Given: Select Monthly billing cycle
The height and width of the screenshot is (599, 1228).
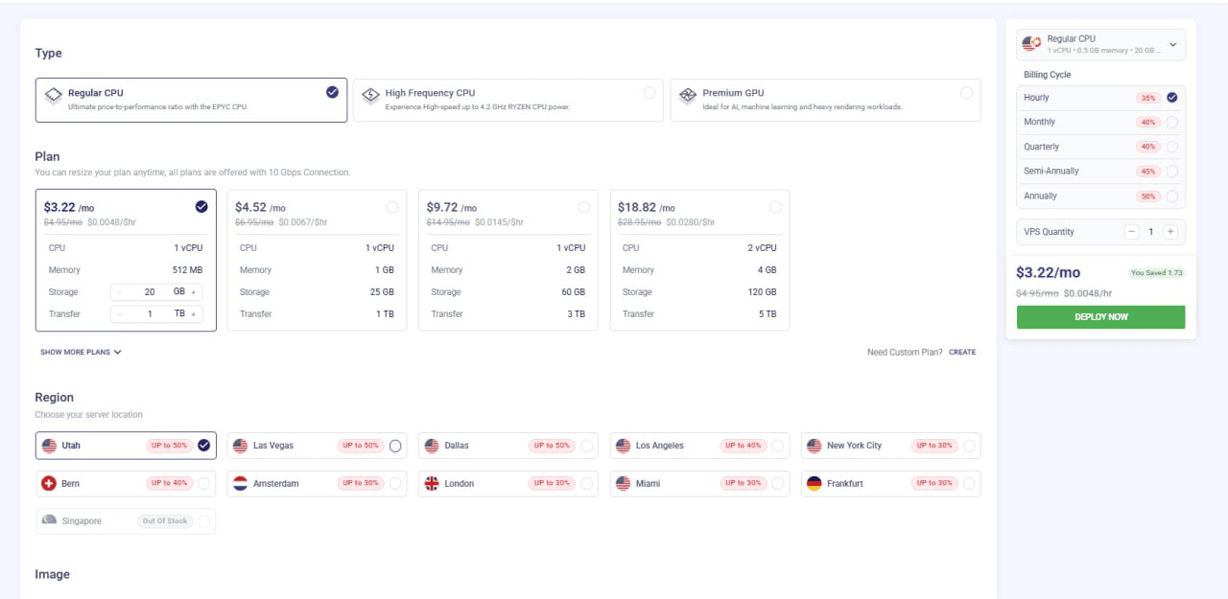Looking at the screenshot, I should [1100, 123].
